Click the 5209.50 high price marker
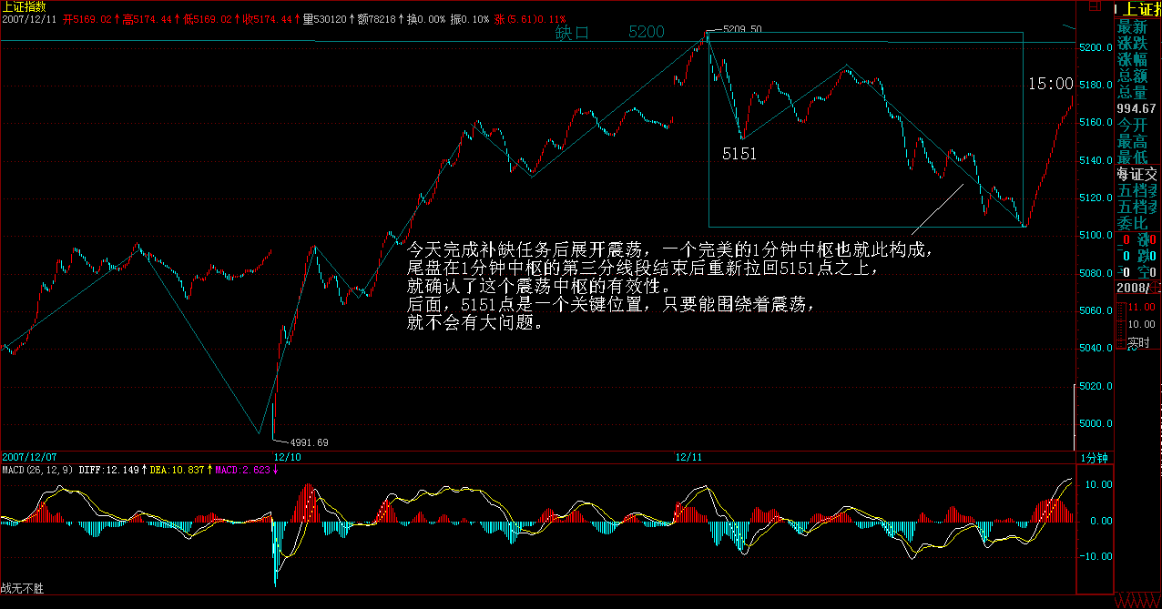This screenshot has width=1162, height=609. click(x=741, y=29)
